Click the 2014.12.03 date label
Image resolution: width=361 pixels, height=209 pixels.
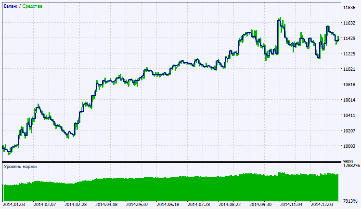pos(322,205)
